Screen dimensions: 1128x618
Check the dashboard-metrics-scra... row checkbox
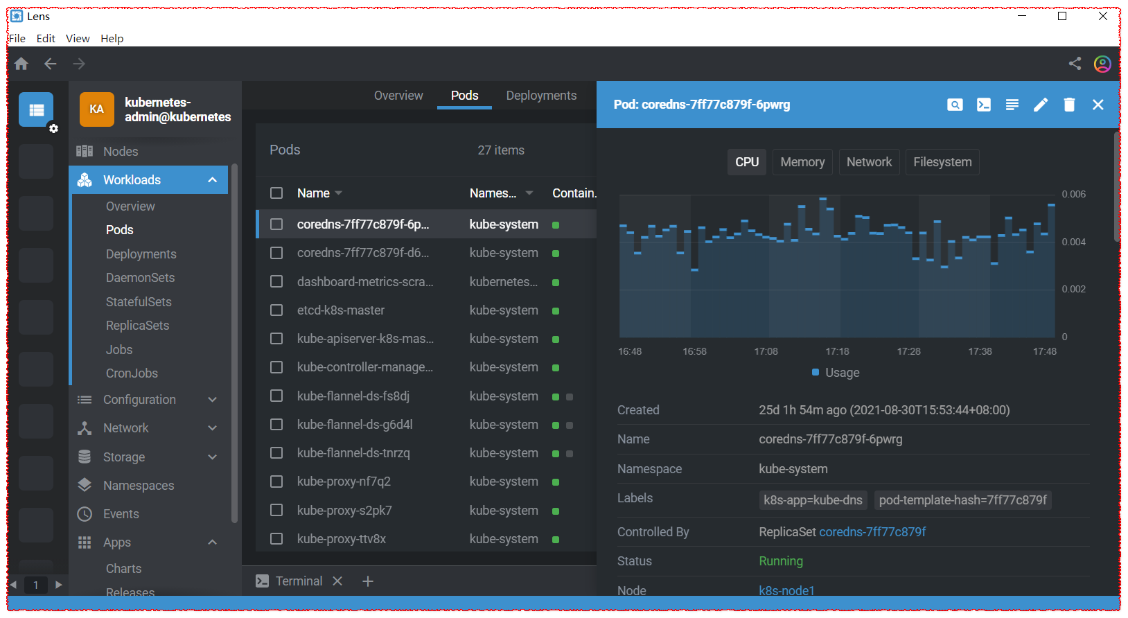coord(276,282)
